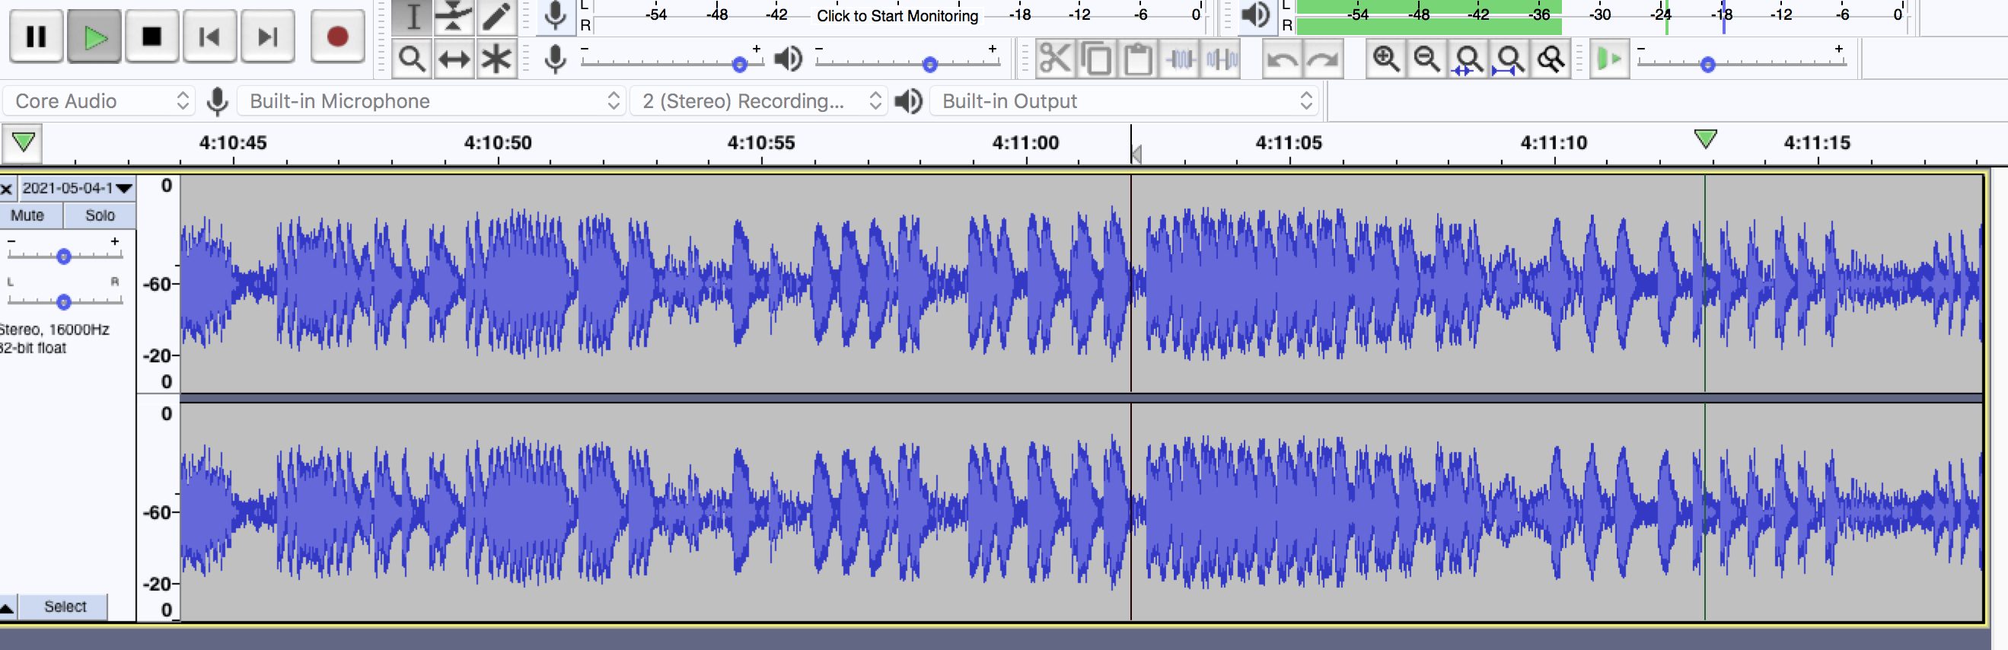Click the green playhead marker on the ruler

click(1706, 139)
